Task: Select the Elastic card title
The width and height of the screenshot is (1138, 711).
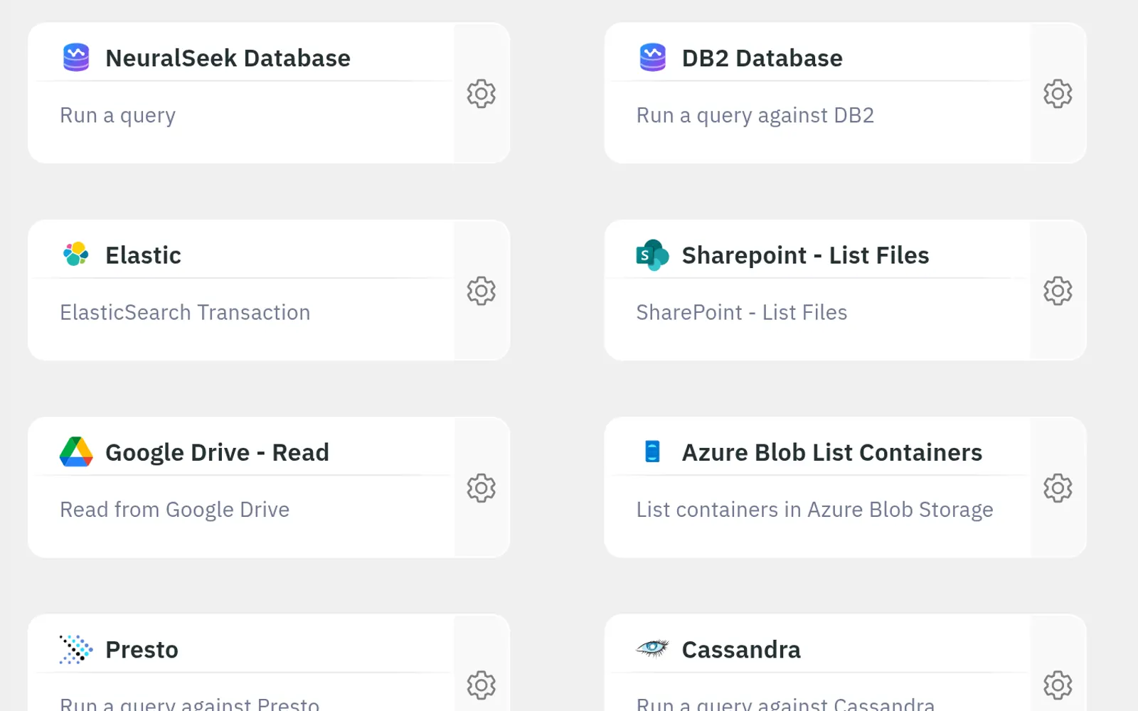Action: click(143, 255)
